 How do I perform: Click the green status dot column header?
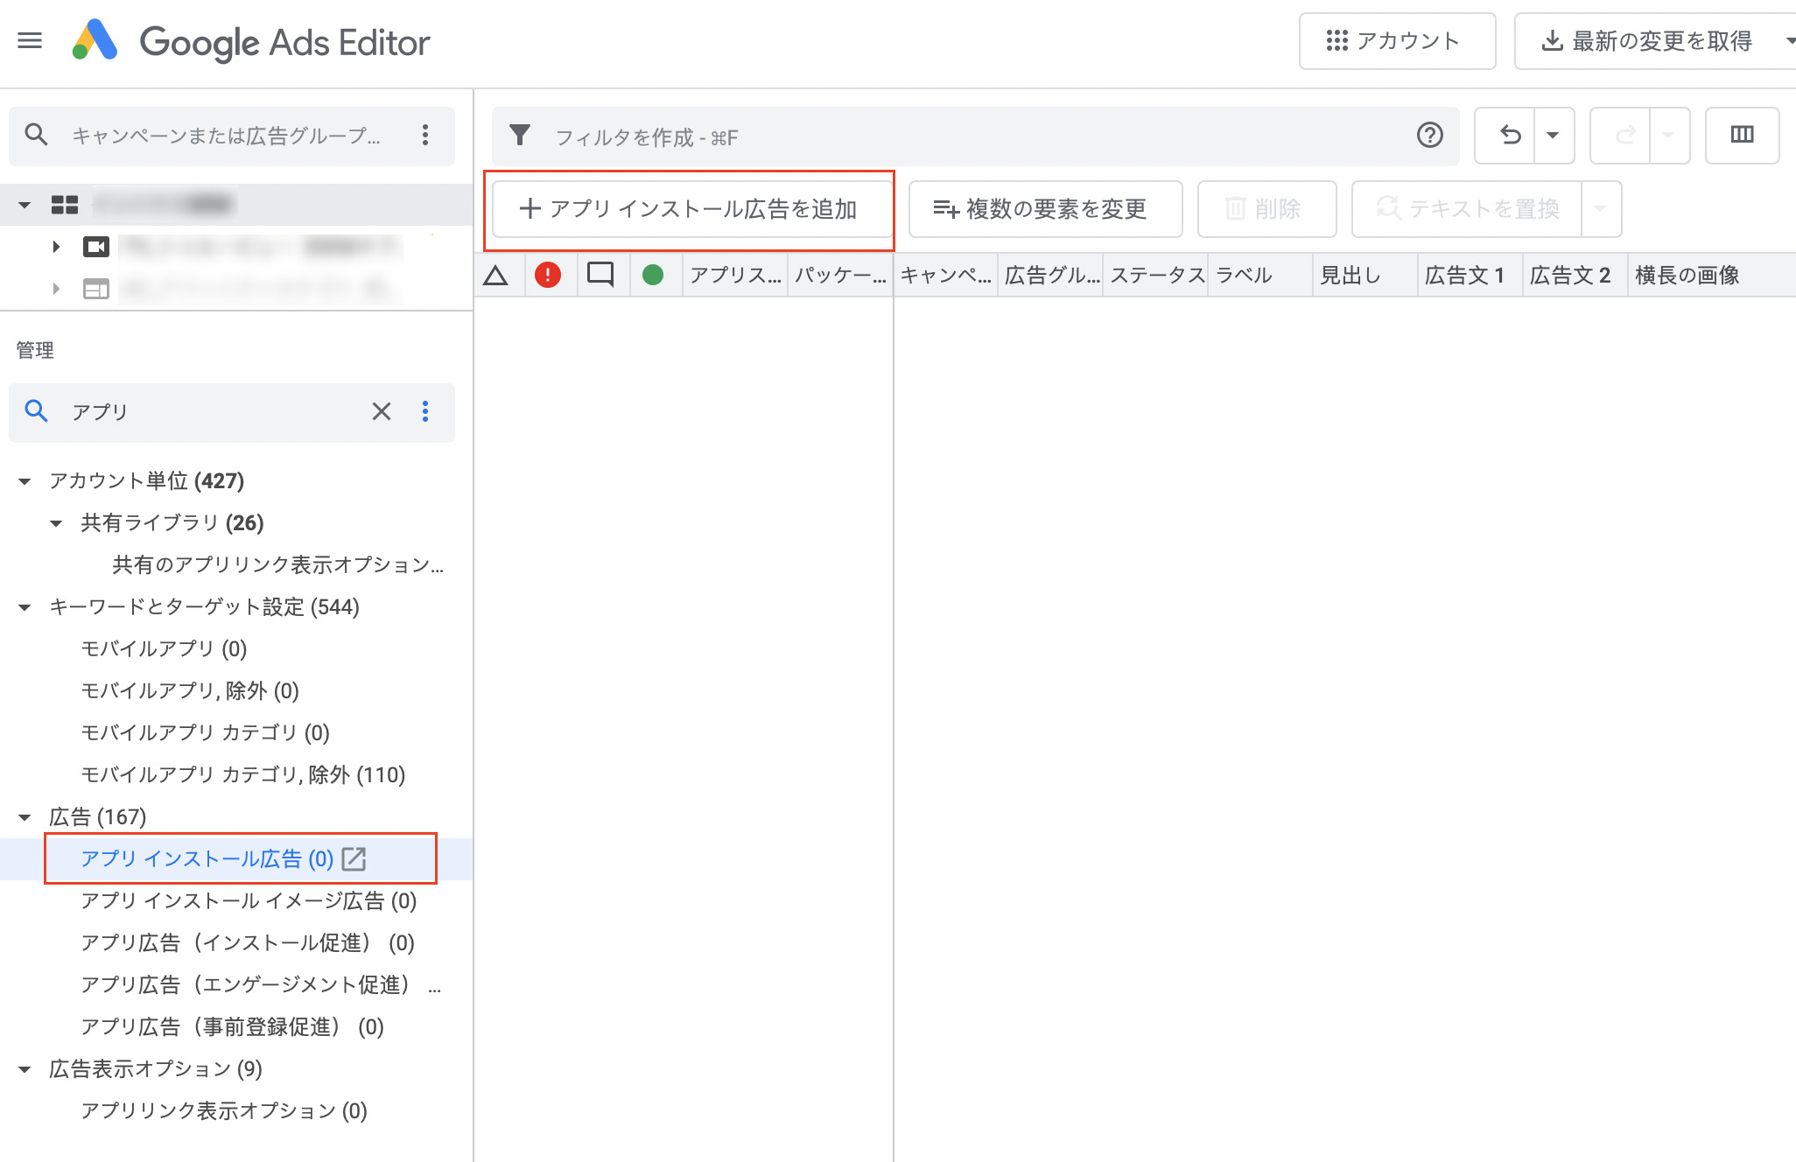coord(653,275)
